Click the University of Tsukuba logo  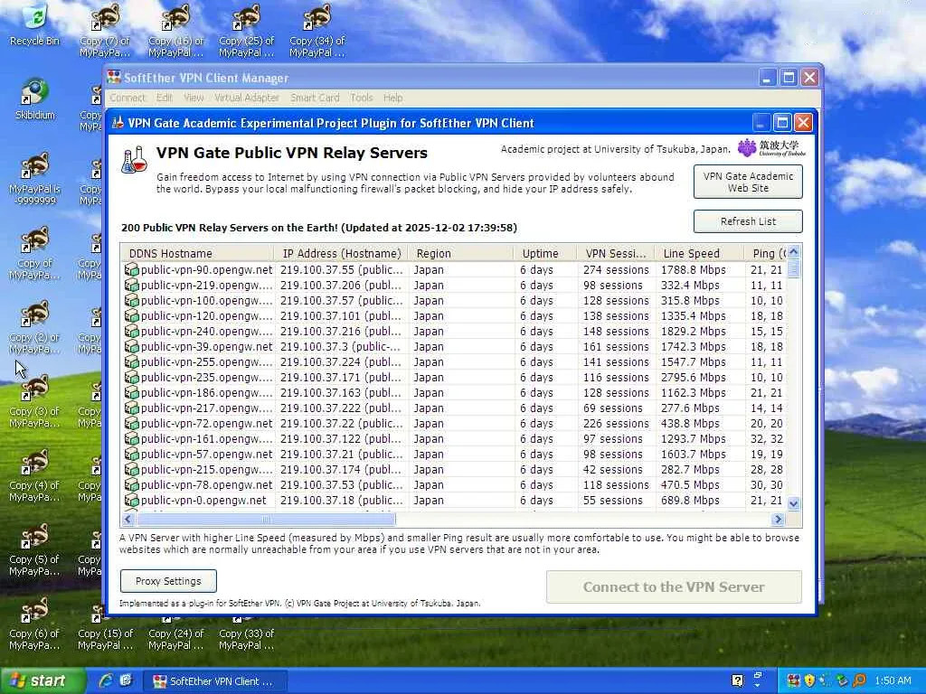coord(771,147)
